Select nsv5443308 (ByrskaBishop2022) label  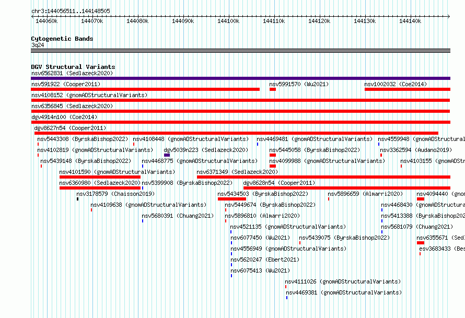[x=83, y=139]
